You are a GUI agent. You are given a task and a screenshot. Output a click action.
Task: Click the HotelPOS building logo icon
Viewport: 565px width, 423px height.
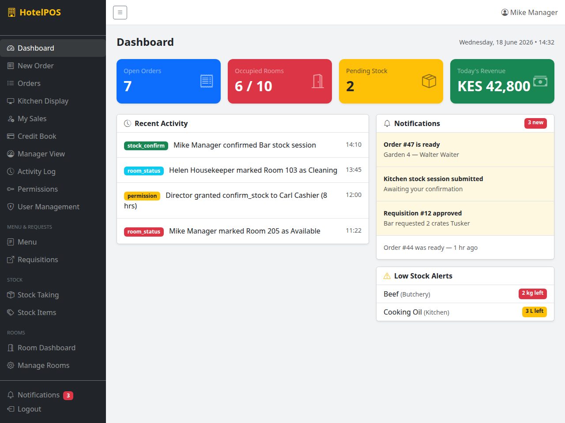point(11,12)
